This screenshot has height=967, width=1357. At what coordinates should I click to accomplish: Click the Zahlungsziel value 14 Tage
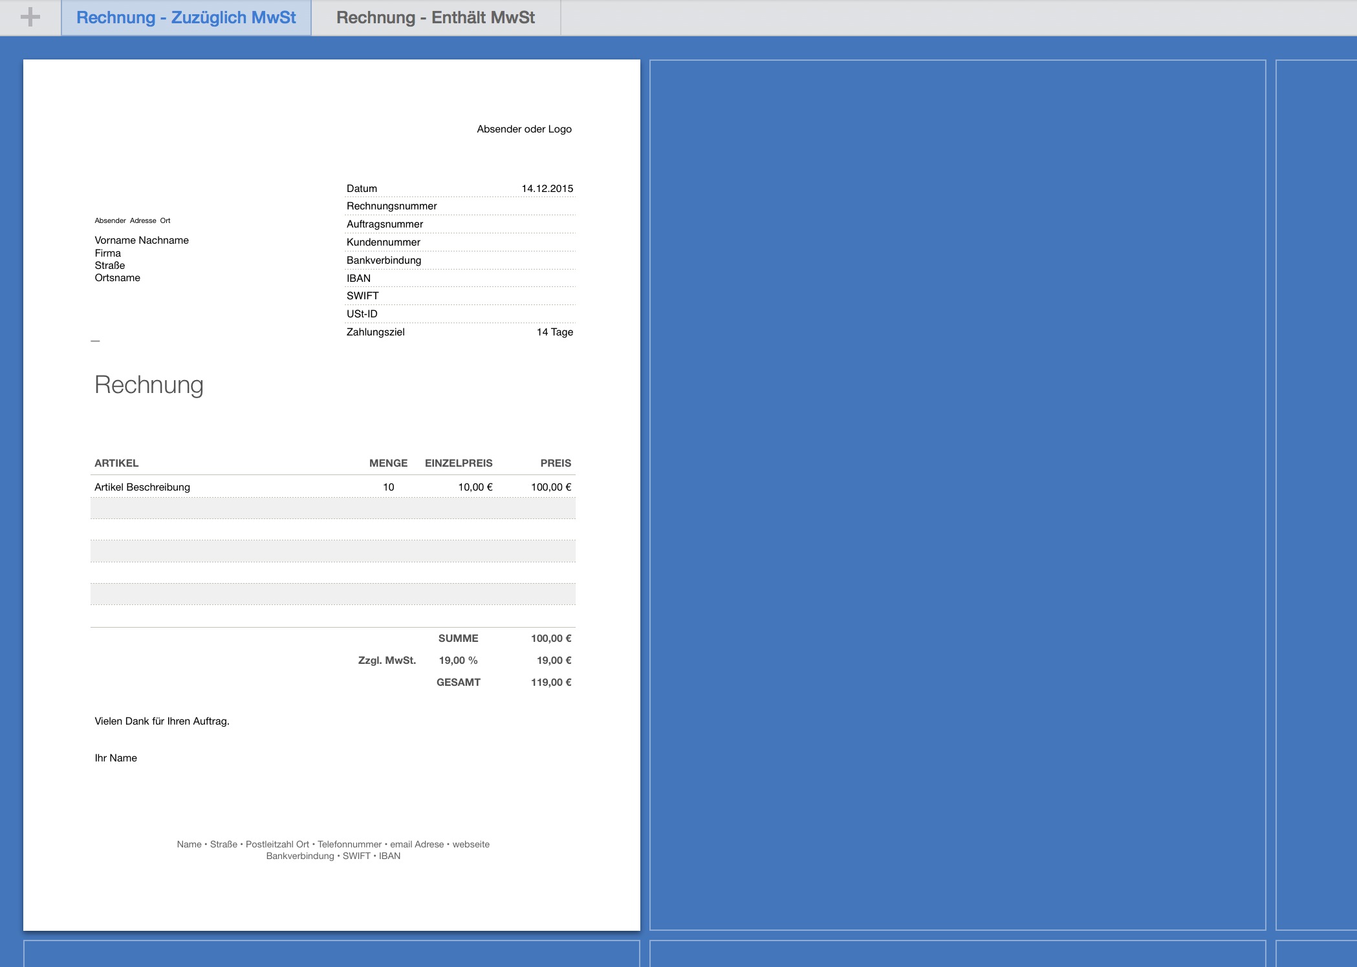click(554, 332)
